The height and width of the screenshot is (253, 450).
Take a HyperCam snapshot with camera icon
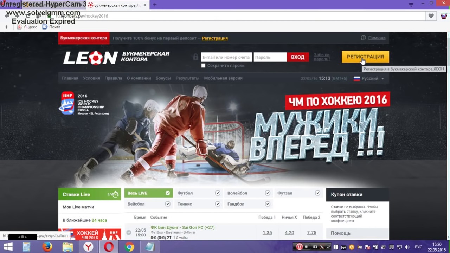(315, 247)
